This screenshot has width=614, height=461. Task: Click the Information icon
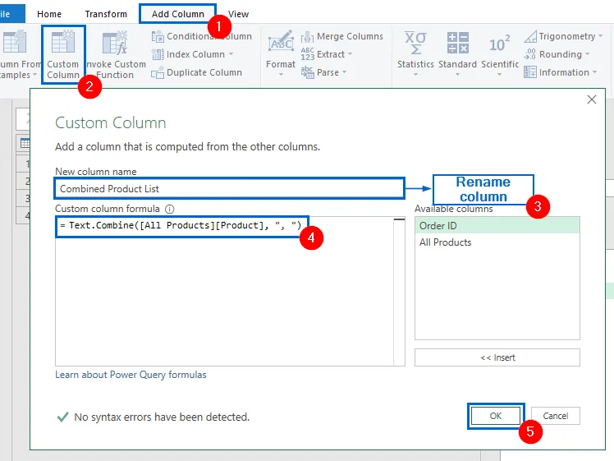point(529,72)
